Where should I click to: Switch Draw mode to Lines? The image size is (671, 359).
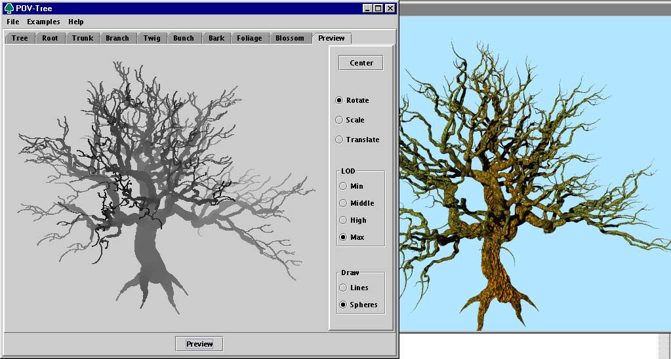[343, 288]
